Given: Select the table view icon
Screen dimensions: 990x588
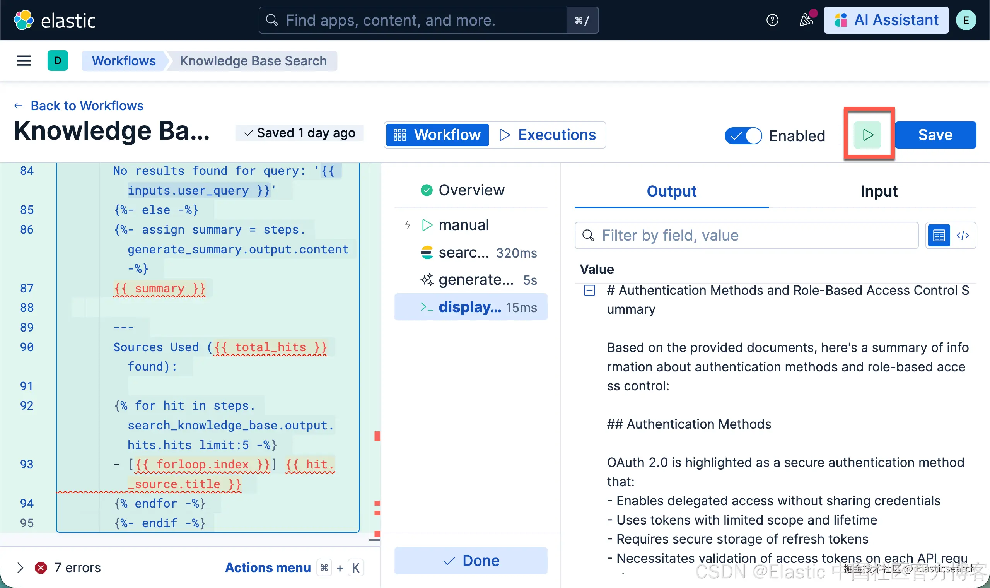Looking at the screenshot, I should [939, 235].
